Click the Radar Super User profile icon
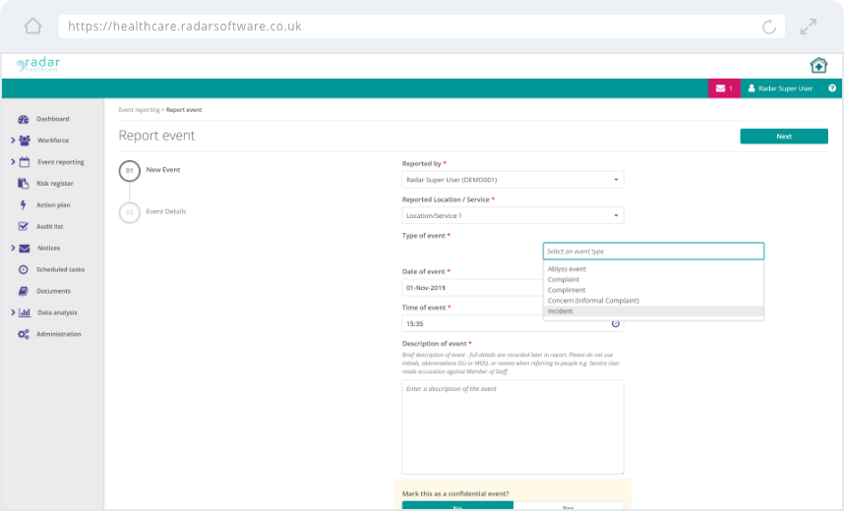 [752, 88]
